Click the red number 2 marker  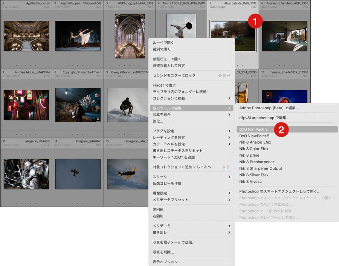[281, 130]
